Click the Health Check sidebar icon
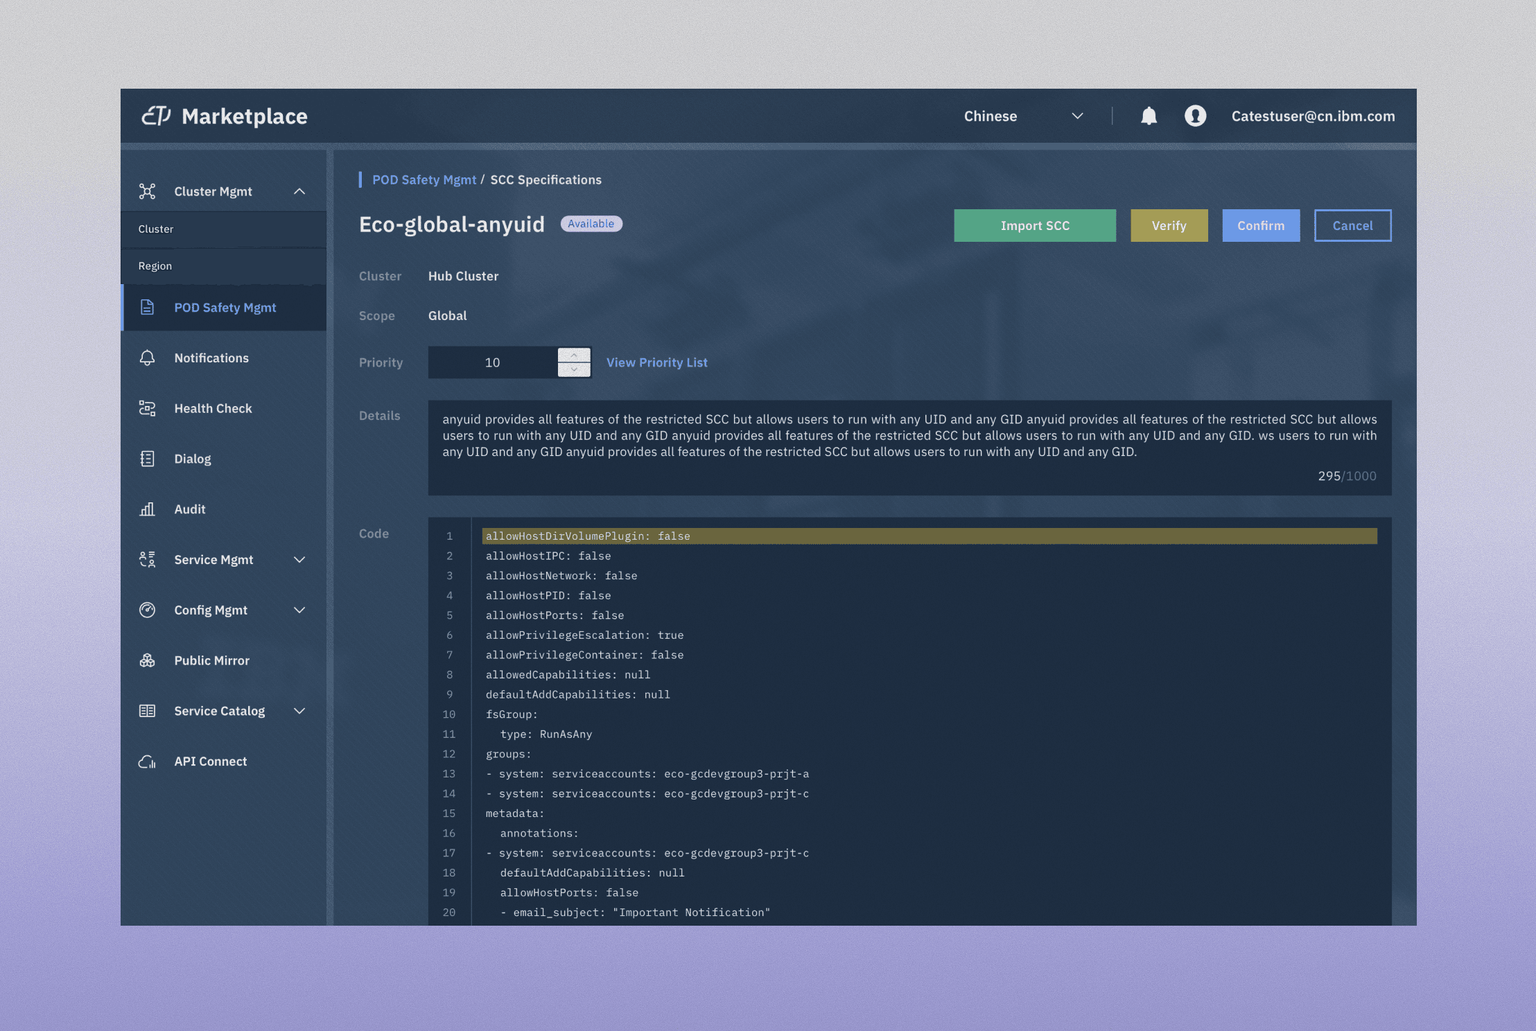This screenshot has width=1536, height=1031. [x=147, y=408]
